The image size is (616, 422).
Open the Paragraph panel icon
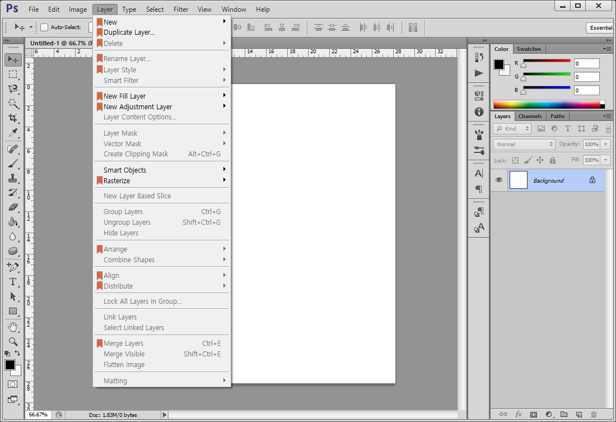479,189
